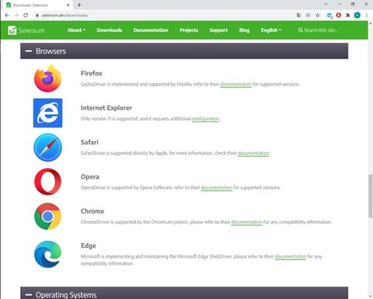The height and width of the screenshot is (299, 373).
Task: Go back with browser back arrow
Action: click(7, 16)
